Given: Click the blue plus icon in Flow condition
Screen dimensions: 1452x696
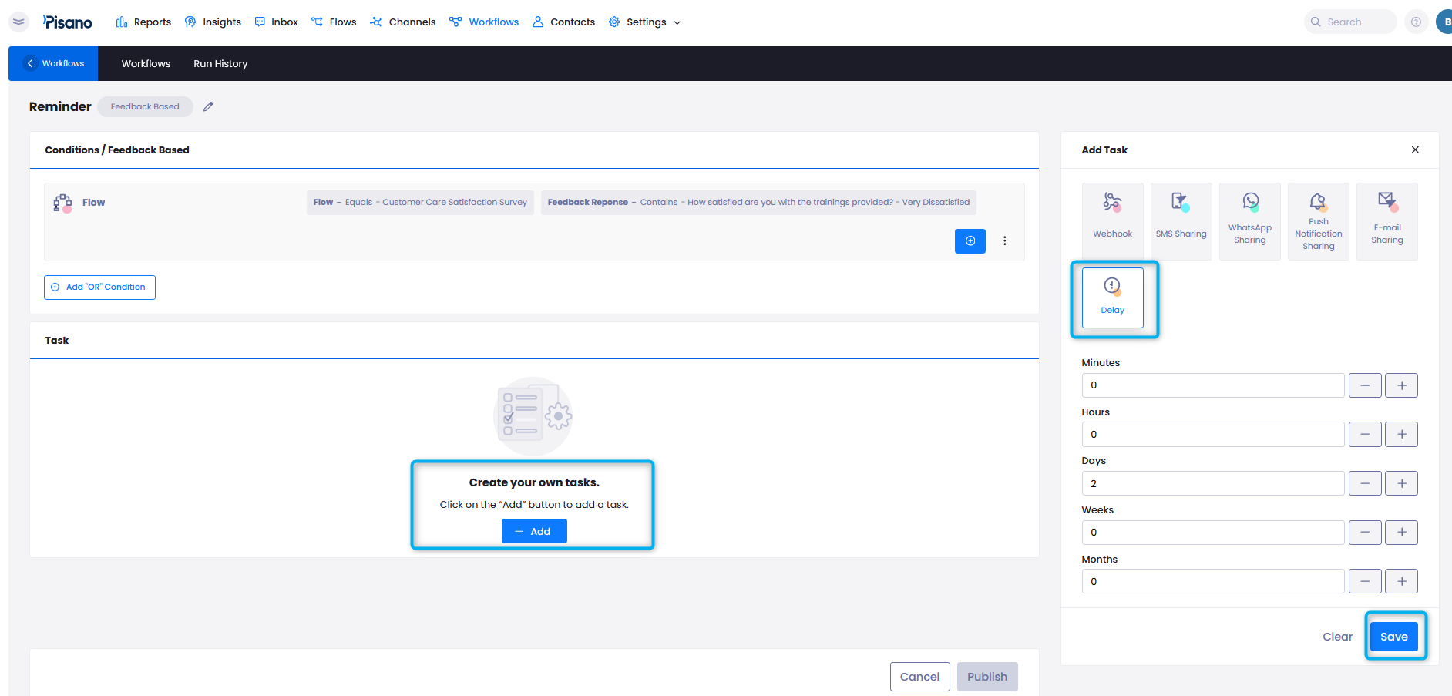Looking at the screenshot, I should tap(970, 241).
